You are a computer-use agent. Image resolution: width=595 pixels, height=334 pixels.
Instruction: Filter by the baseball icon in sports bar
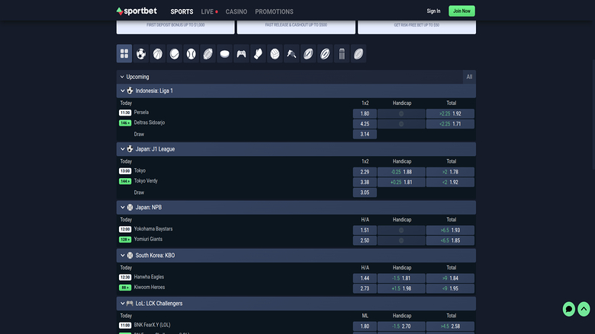coord(191,54)
